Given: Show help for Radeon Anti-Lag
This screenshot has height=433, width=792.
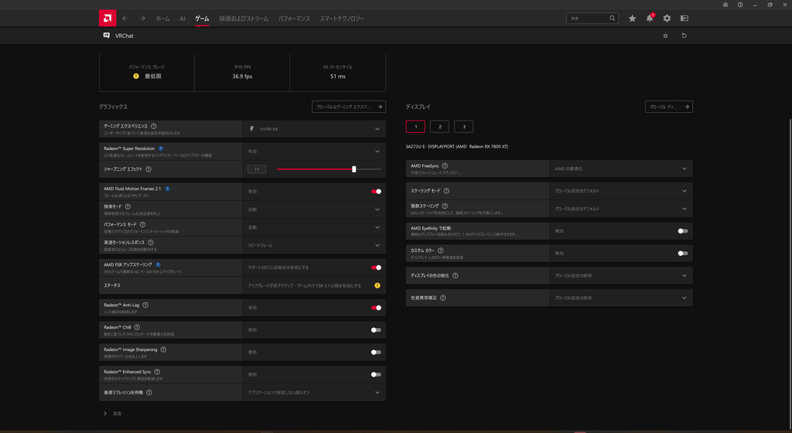Looking at the screenshot, I should pyautogui.click(x=145, y=305).
